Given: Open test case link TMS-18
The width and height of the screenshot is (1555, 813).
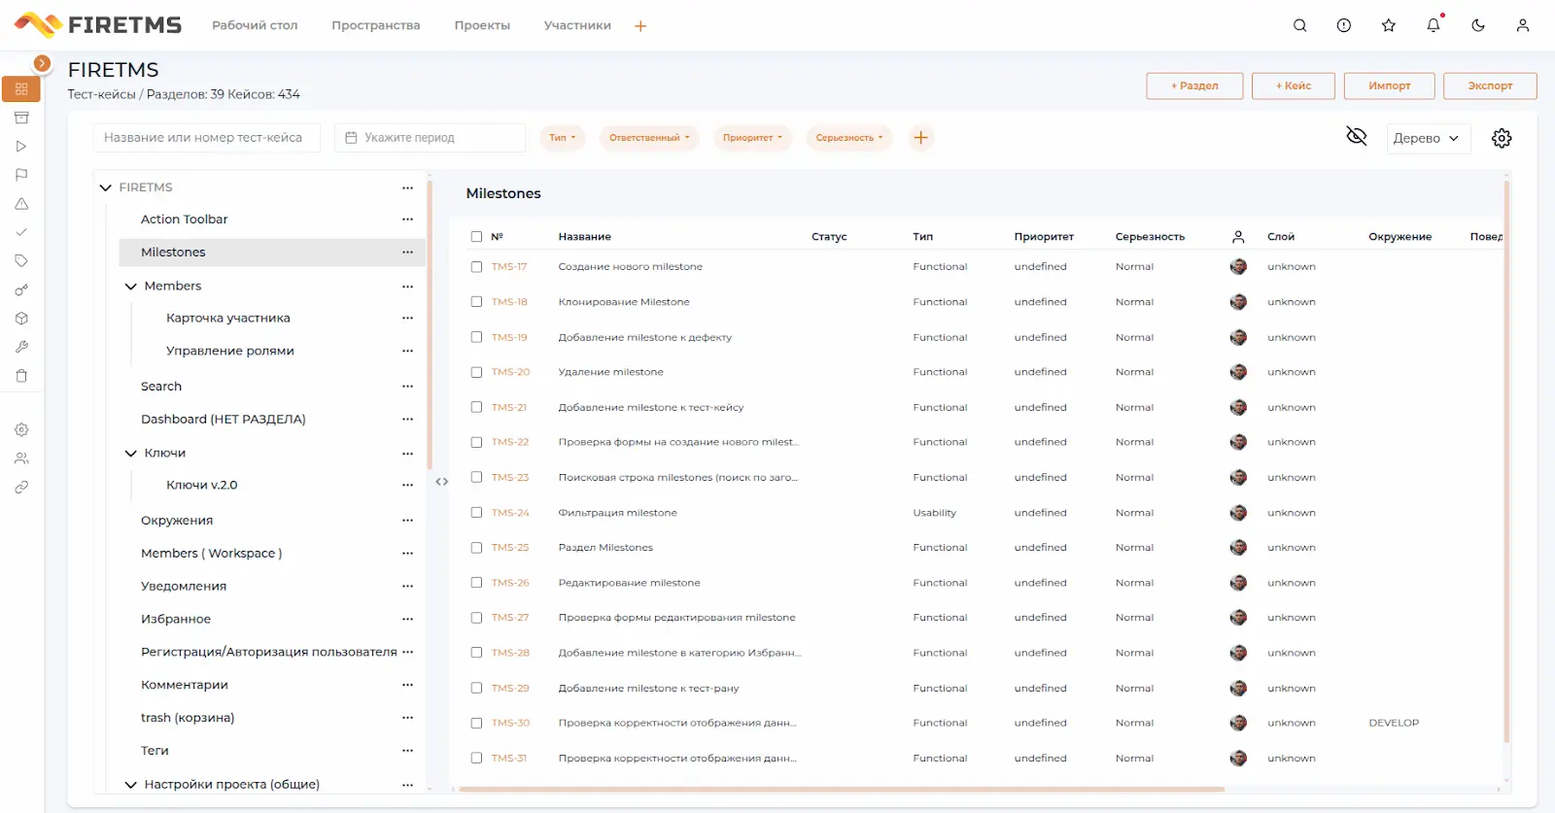Looking at the screenshot, I should [x=509, y=302].
